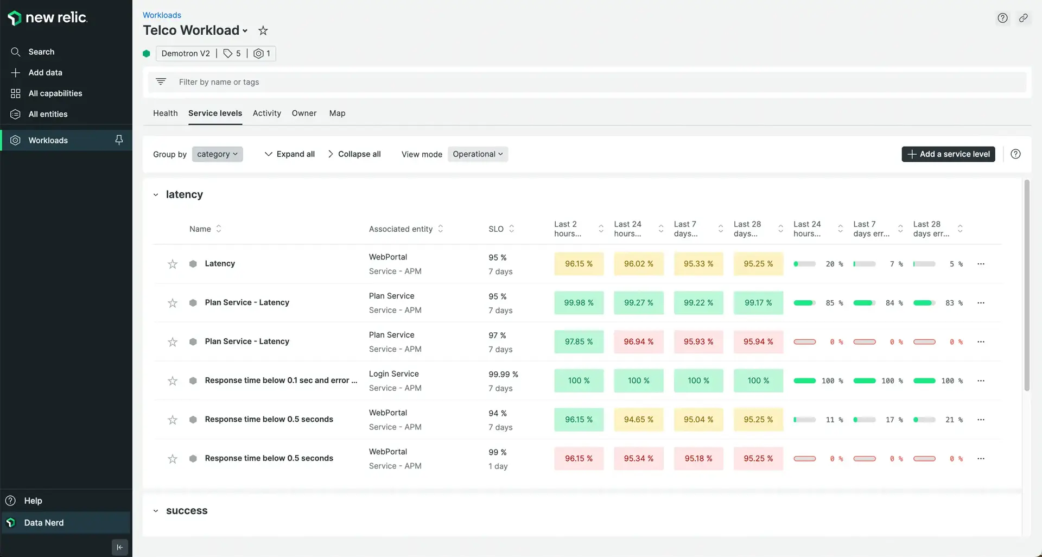Open the Group by category dropdown
The height and width of the screenshot is (557, 1042).
pos(217,154)
